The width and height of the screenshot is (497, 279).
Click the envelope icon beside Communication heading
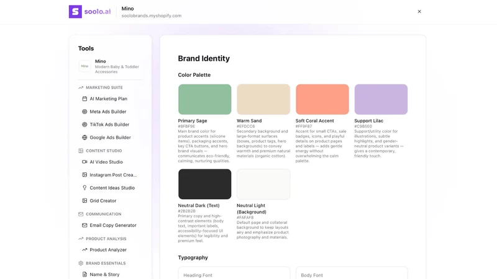coord(81,214)
